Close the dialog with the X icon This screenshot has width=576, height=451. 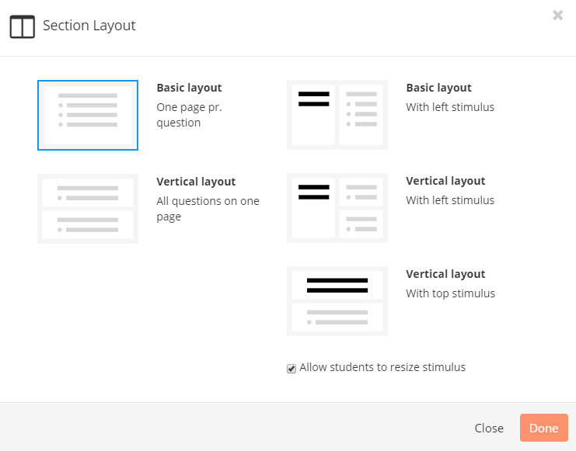pyautogui.click(x=557, y=15)
